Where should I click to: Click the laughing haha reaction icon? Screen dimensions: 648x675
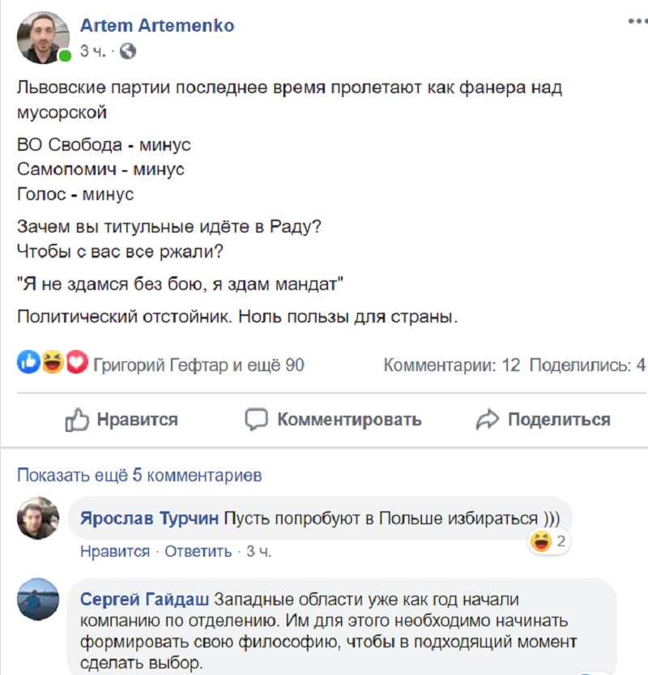52,365
